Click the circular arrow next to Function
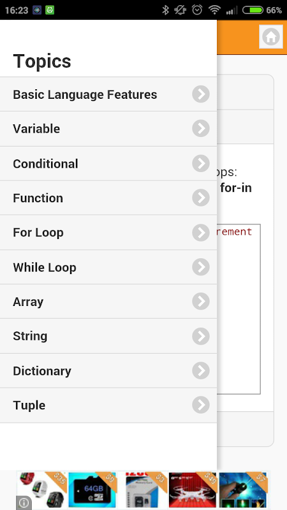The width and height of the screenshot is (287, 510). click(x=201, y=198)
